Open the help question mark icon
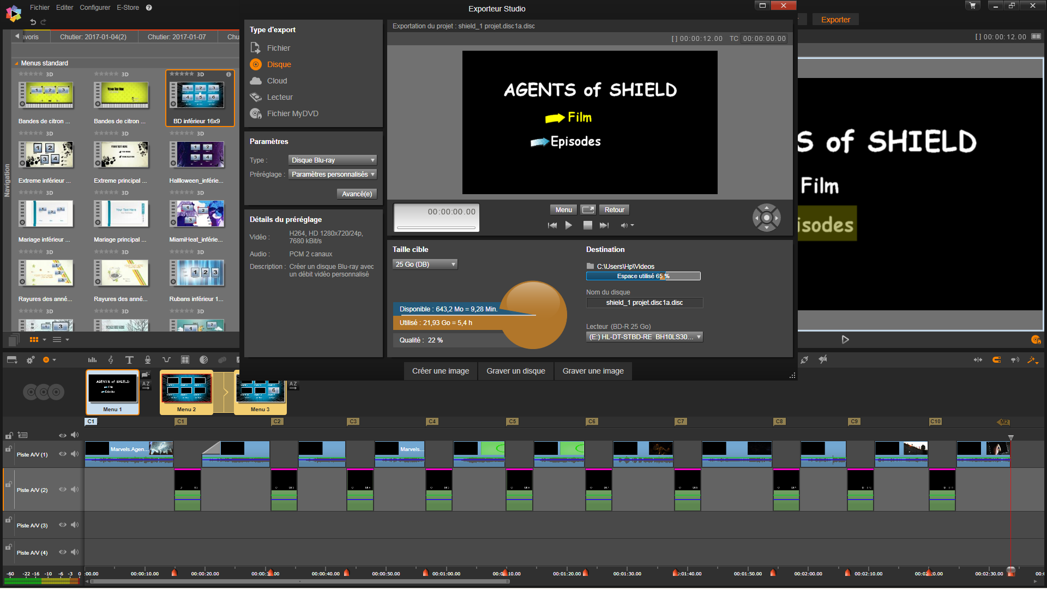Viewport: 1047px width, 589px height. coord(149,8)
